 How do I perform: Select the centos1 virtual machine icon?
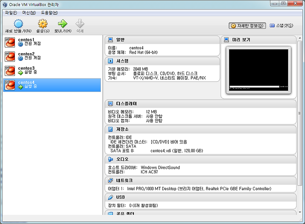tap(10, 42)
